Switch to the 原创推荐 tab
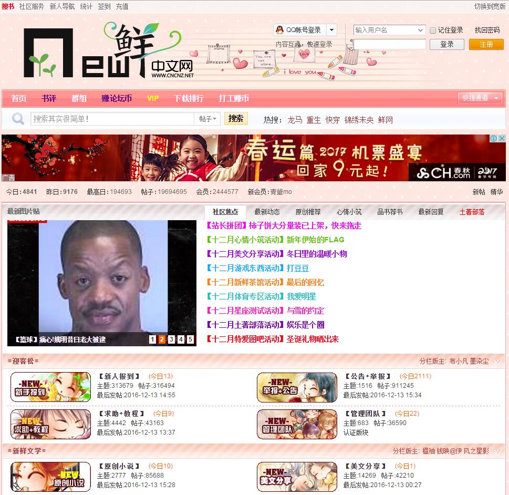Screen dimensions: 509x495 (308, 212)
